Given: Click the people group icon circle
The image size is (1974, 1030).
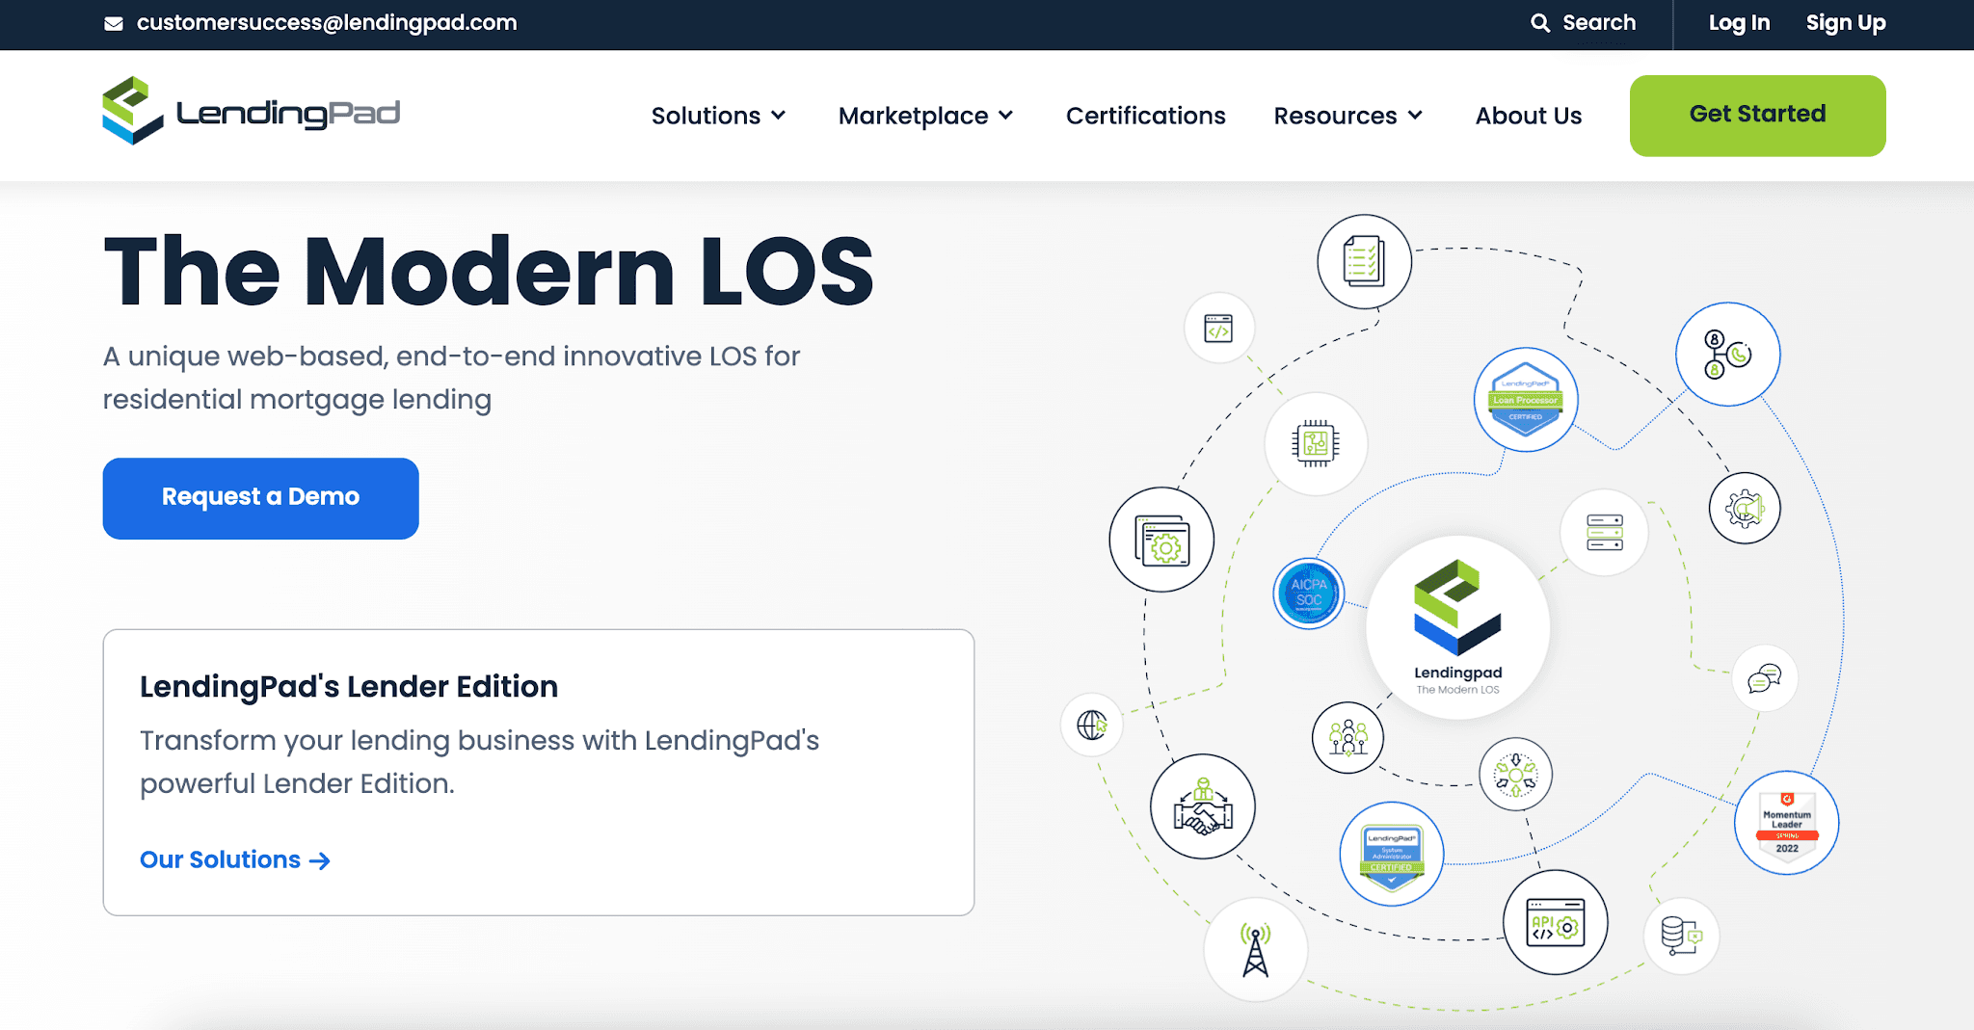Looking at the screenshot, I should pyautogui.click(x=1347, y=738).
